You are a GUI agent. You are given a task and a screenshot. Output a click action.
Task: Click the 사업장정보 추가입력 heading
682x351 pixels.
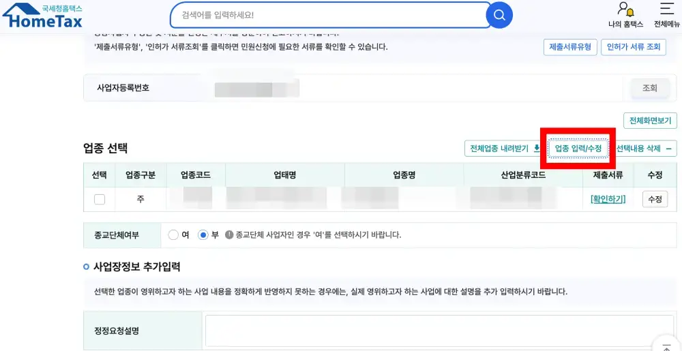tap(137, 266)
